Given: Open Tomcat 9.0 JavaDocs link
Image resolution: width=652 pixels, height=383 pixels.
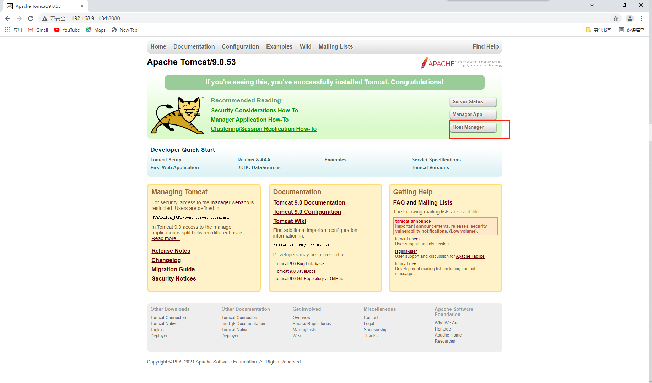Looking at the screenshot, I should (295, 271).
